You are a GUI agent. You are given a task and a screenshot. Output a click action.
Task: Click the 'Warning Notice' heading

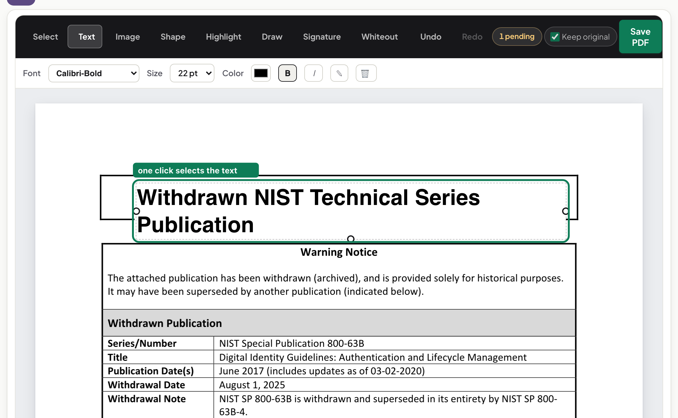[x=339, y=252]
